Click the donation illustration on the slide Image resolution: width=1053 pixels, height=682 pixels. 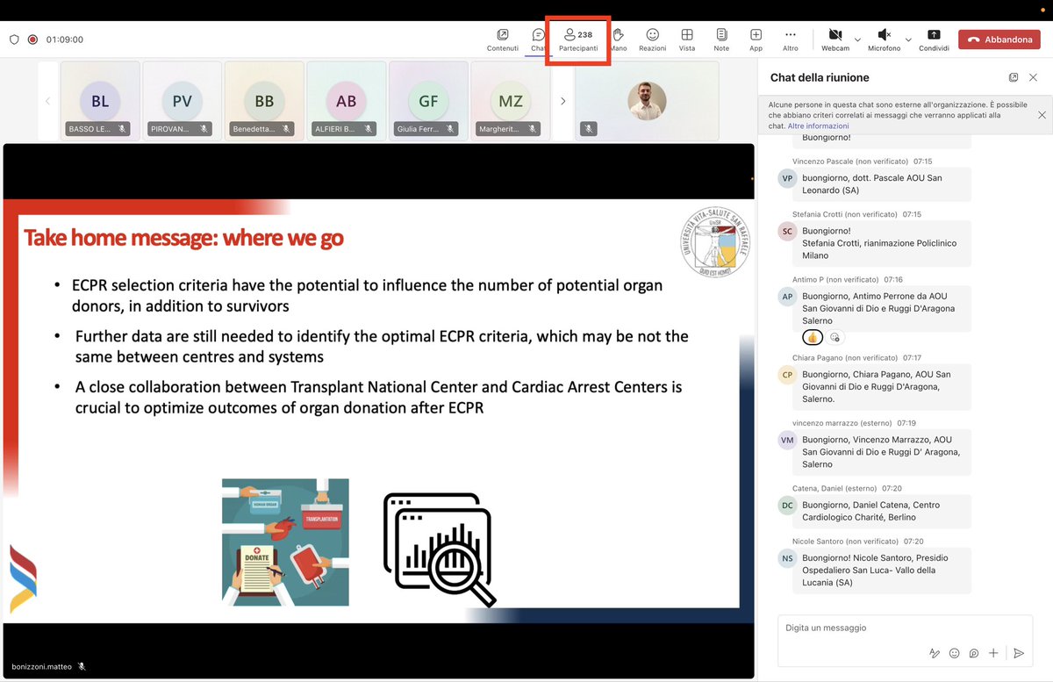285,542
